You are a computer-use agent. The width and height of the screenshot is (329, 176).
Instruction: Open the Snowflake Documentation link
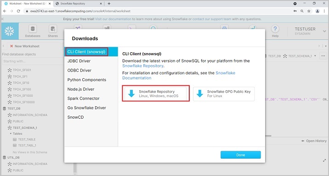click(179, 75)
